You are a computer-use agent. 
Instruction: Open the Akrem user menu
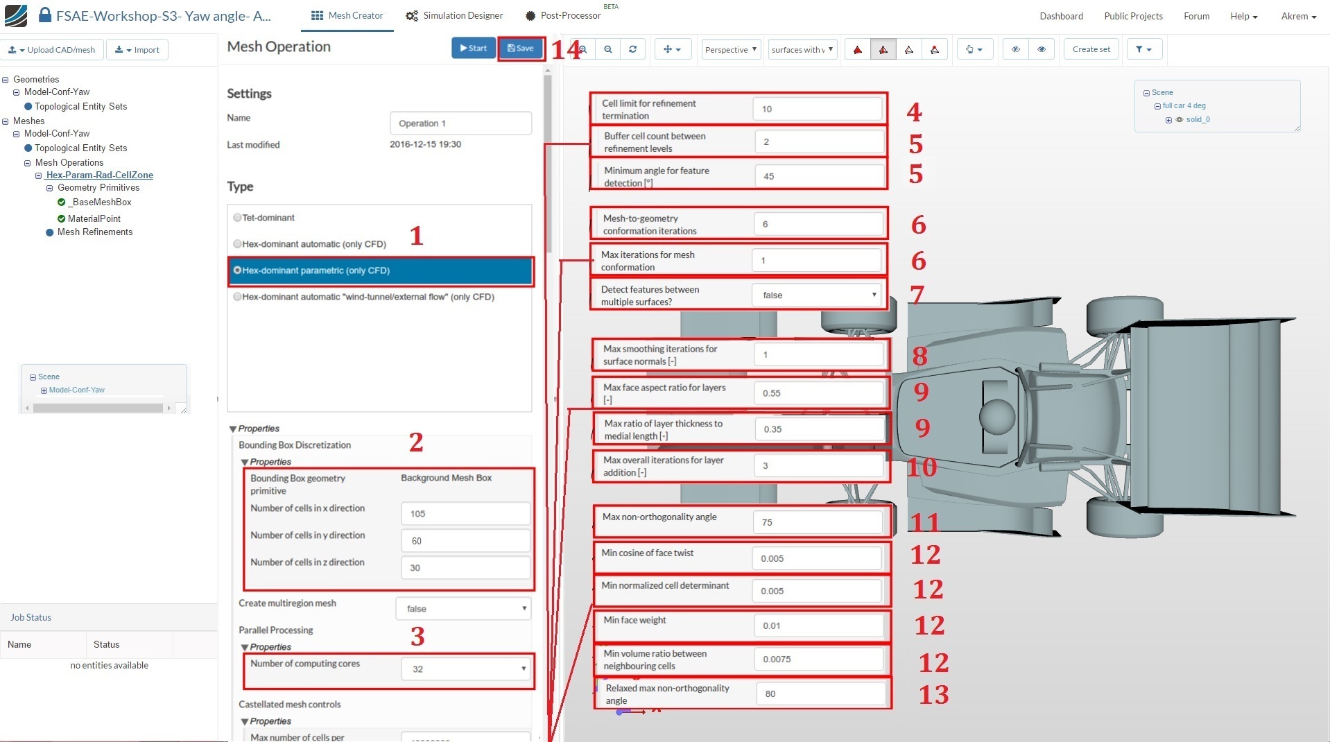tap(1299, 16)
